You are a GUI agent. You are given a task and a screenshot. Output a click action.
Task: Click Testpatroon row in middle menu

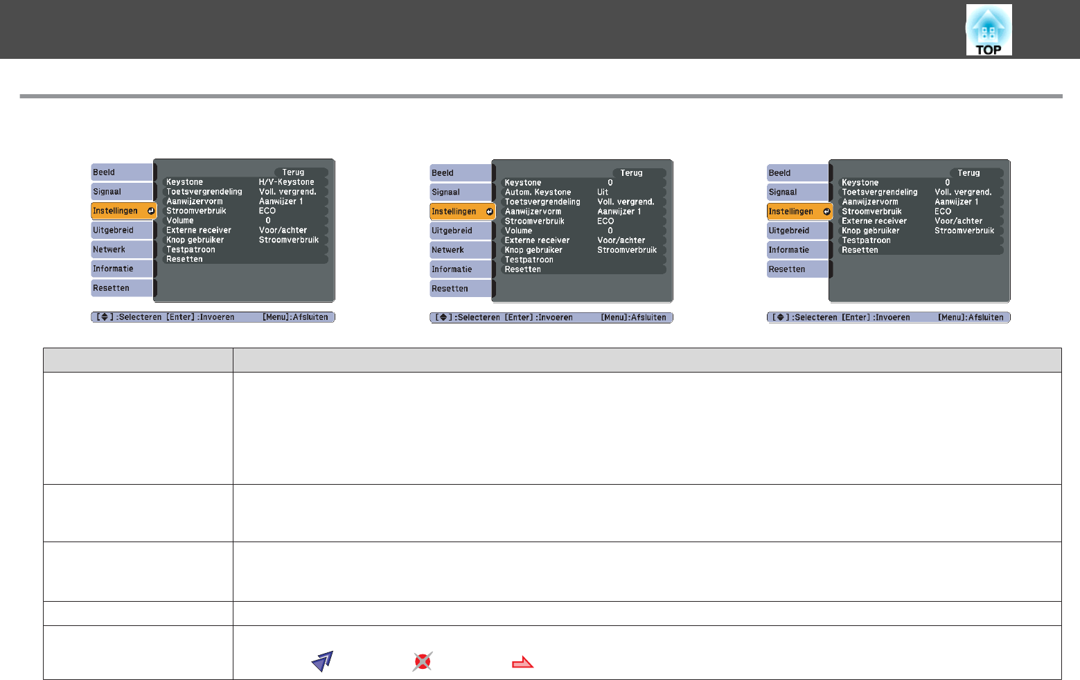pos(583,260)
